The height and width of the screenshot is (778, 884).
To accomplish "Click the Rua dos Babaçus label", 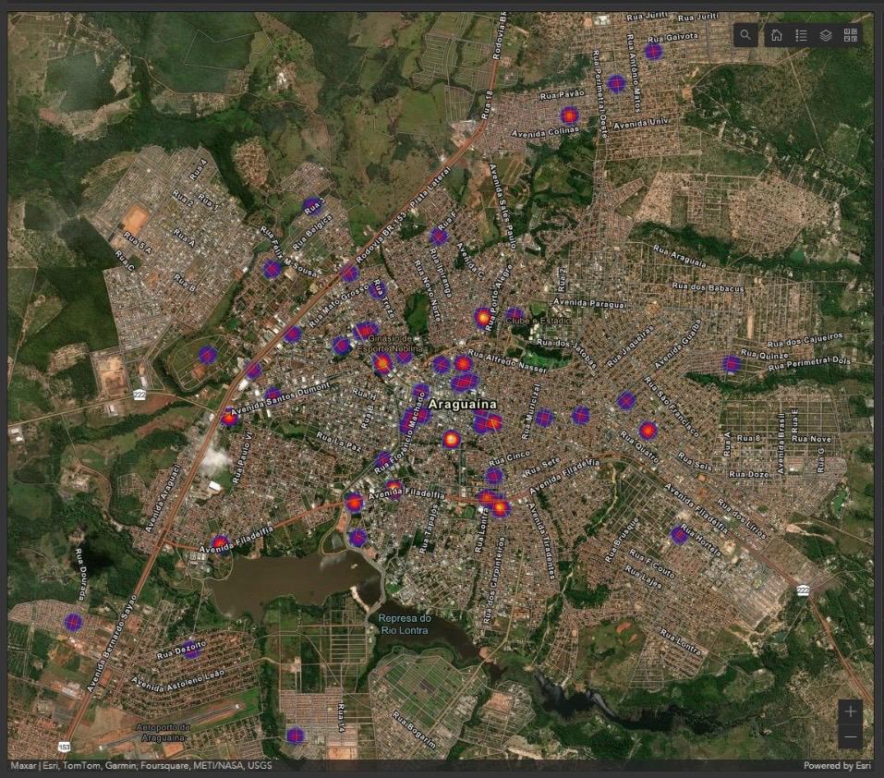I will click(708, 286).
